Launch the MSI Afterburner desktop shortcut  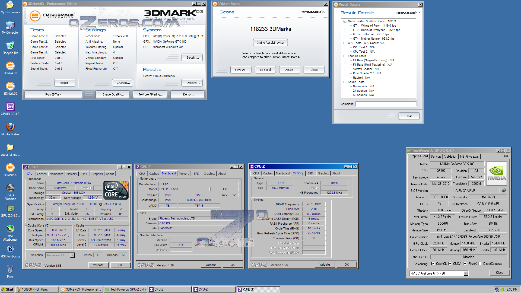click(x=10, y=233)
